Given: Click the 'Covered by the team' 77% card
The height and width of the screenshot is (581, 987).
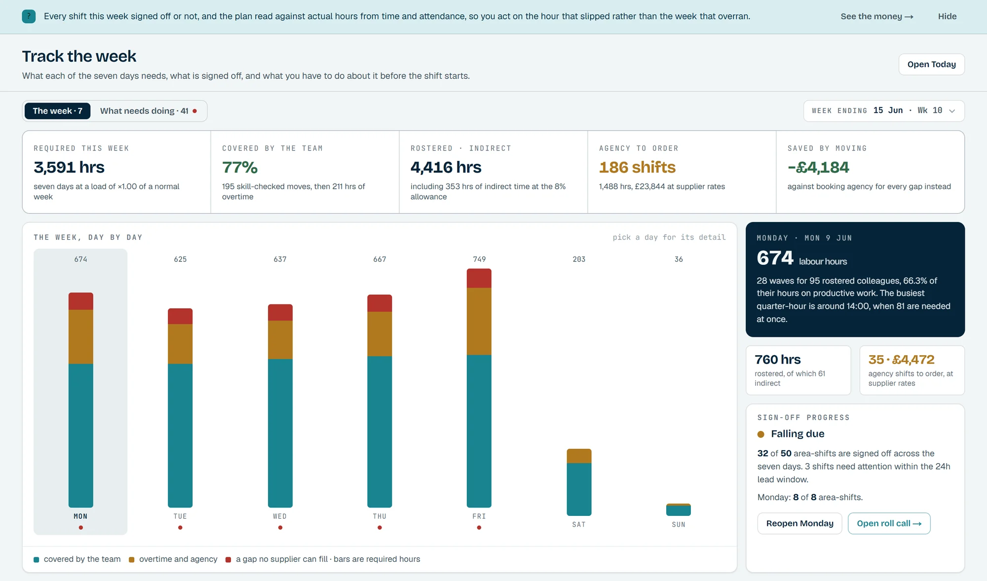Looking at the screenshot, I should (305, 172).
